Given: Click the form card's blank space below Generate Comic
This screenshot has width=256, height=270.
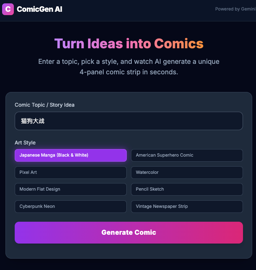Looking at the screenshot, I should (128, 251).
